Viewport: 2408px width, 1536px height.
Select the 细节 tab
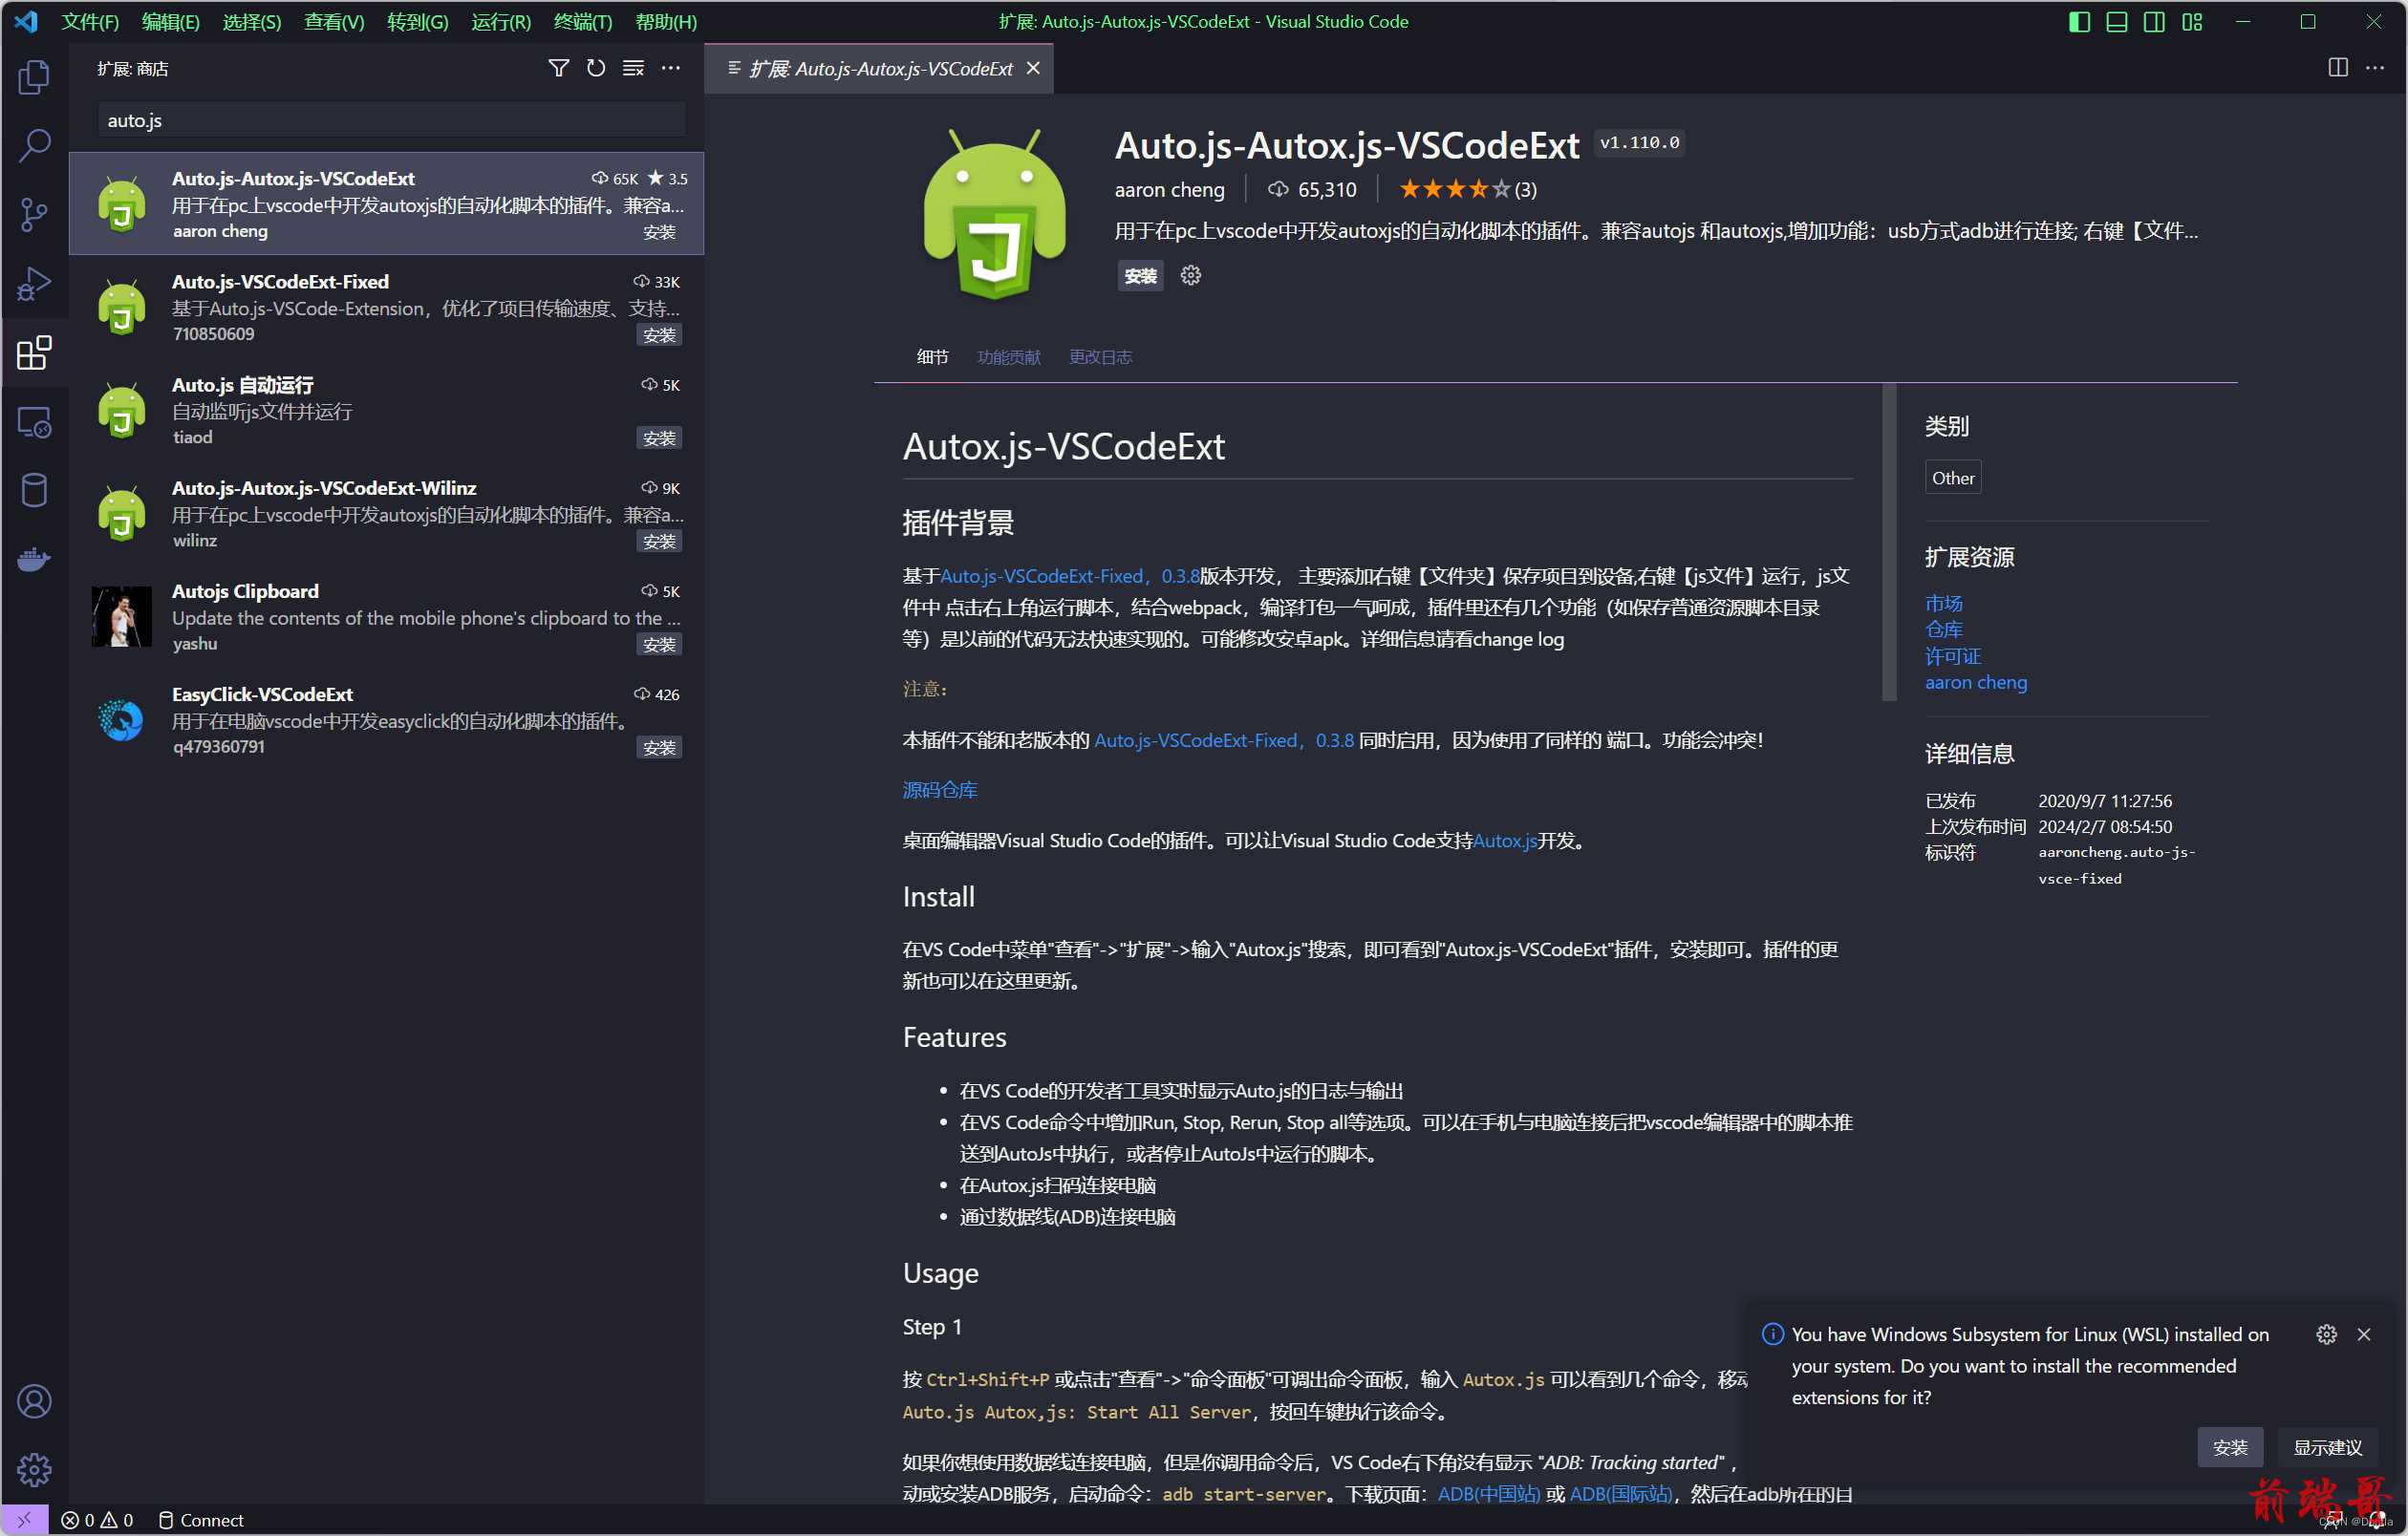[932, 358]
